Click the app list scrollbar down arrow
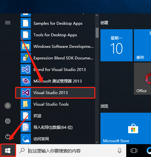The width and height of the screenshot is (151, 157). point(97,142)
